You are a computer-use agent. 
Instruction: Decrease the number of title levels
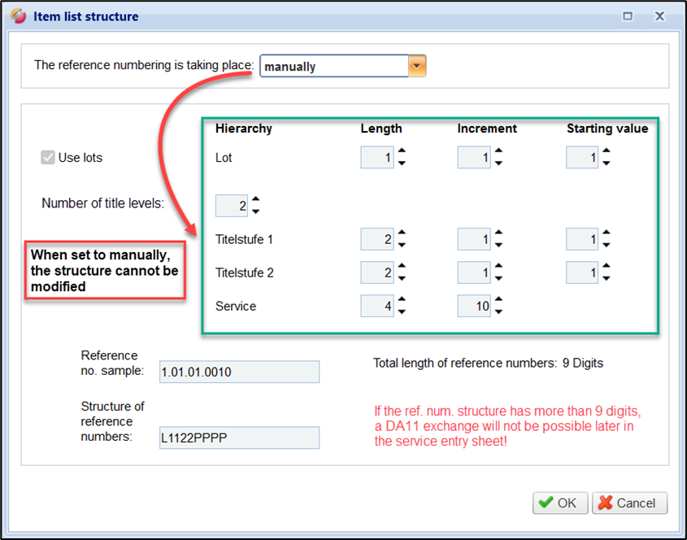pyautogui.click(x=256, y=212)
